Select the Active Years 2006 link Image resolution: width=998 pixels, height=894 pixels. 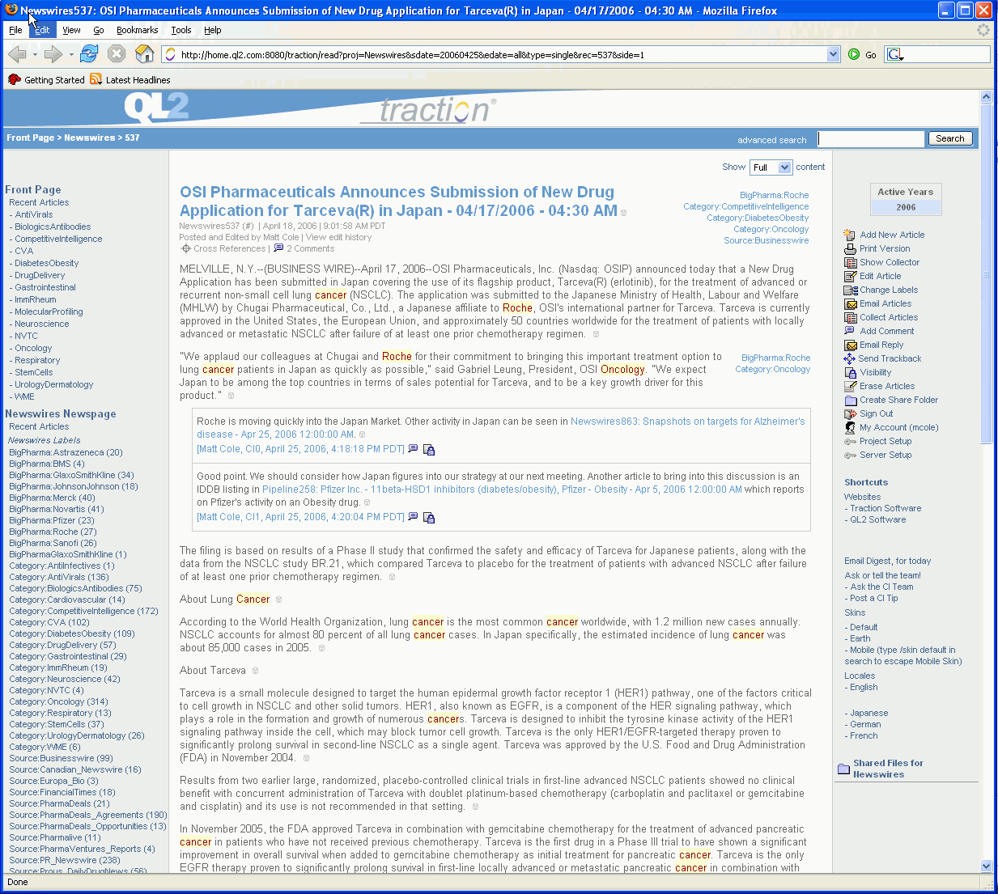tap(906, 207)
